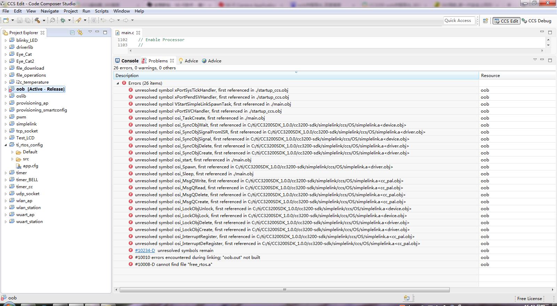
Task: Click the Forward navigation arrow
Action: (126, 20)
